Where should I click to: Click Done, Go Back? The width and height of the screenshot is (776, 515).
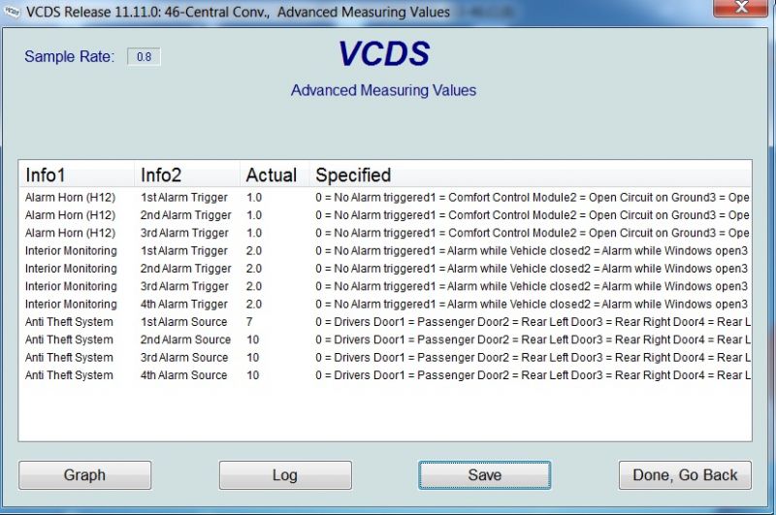[685, 475]
